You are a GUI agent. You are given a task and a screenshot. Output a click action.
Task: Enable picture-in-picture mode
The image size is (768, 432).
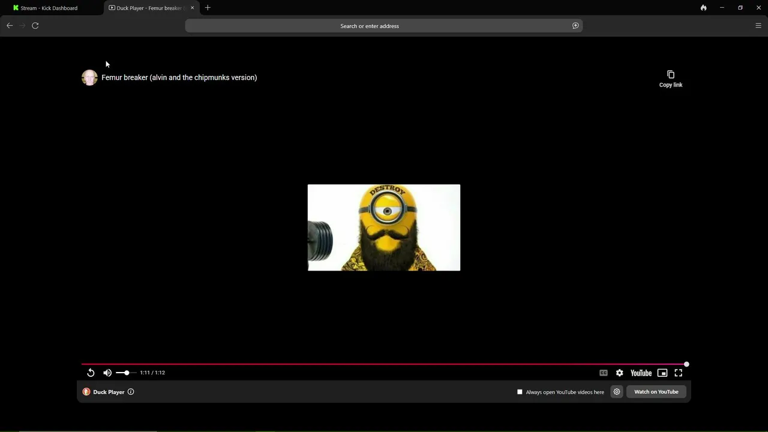click(662, 373)
